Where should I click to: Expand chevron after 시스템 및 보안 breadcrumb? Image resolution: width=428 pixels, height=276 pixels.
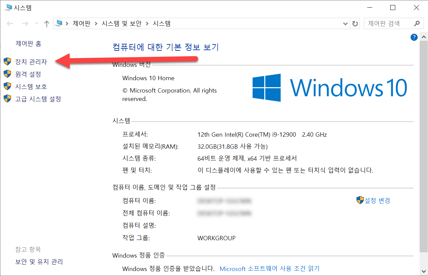point(147,24)
